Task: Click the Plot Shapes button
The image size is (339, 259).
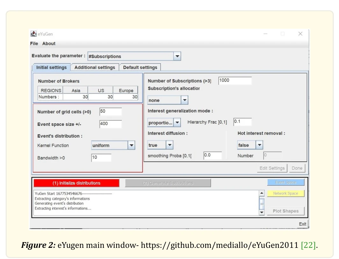Action: pyautogui.click(x=285, y=211)
